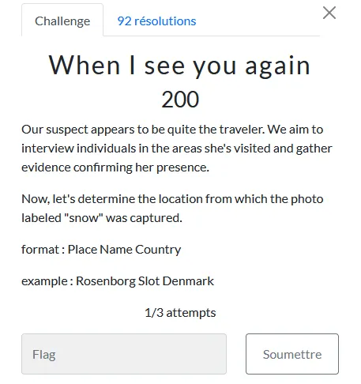Click the 1/3 attempts counter
This screenshot has height=384, width=361.
point(180,313)
